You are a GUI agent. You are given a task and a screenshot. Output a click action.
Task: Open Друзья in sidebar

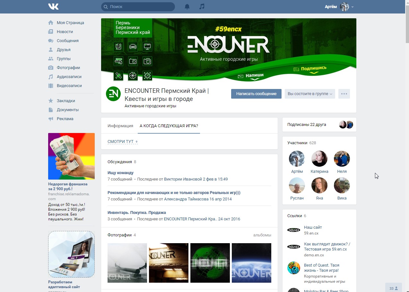tap(64, 50)
